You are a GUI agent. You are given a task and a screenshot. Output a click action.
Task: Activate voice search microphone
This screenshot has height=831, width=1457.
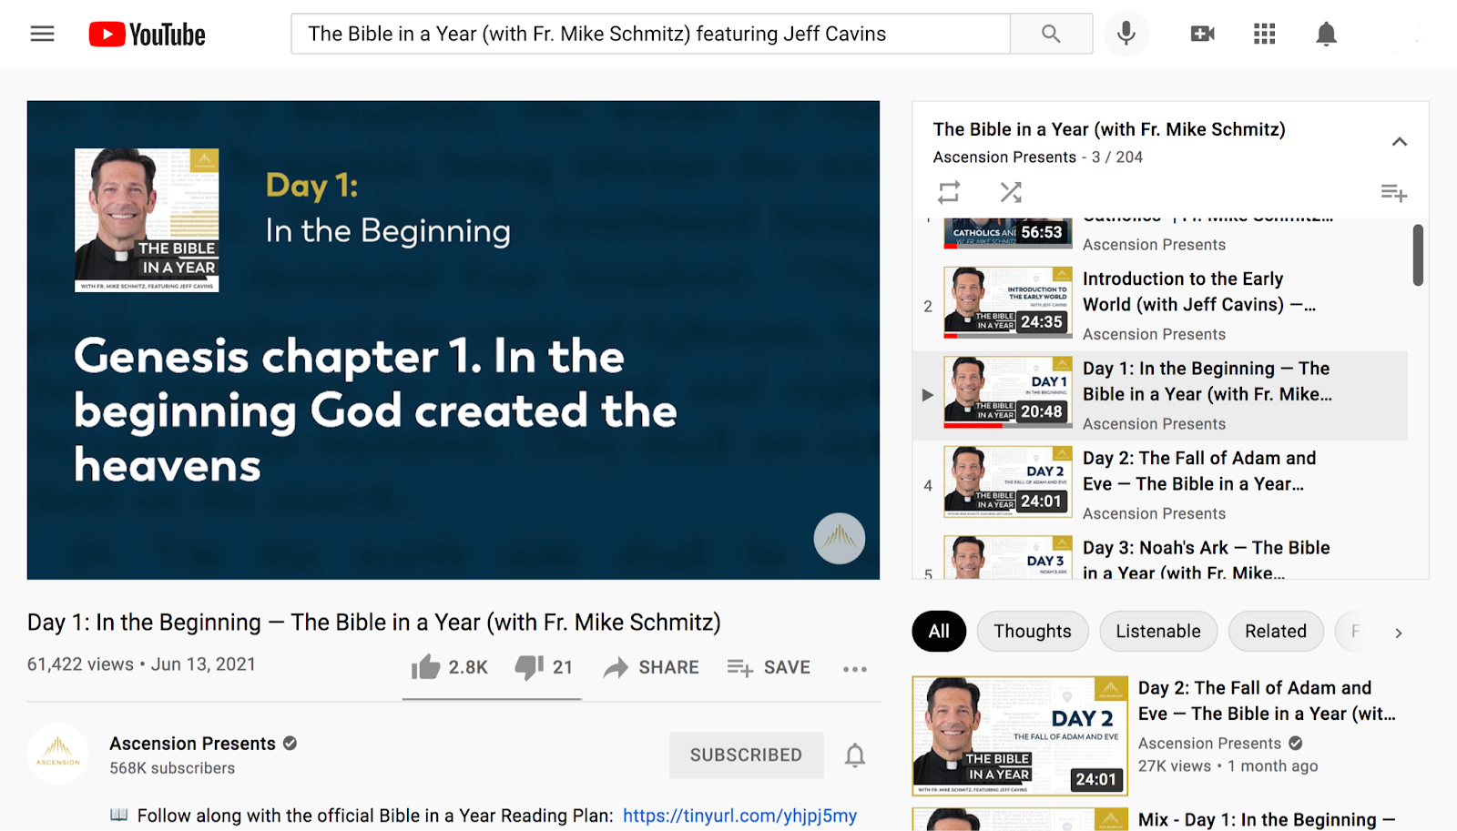pos(1126,34)
